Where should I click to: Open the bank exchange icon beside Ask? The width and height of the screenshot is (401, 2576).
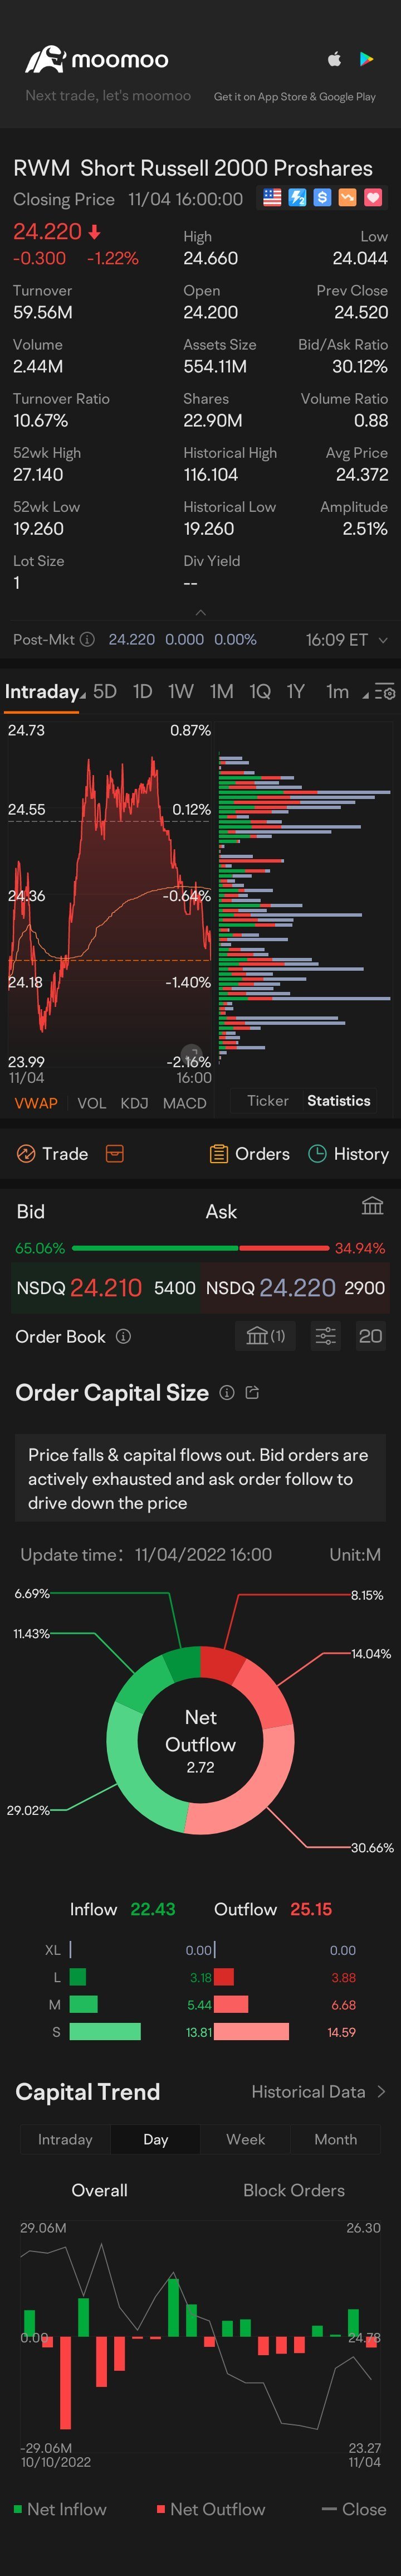click(372, 1206)
